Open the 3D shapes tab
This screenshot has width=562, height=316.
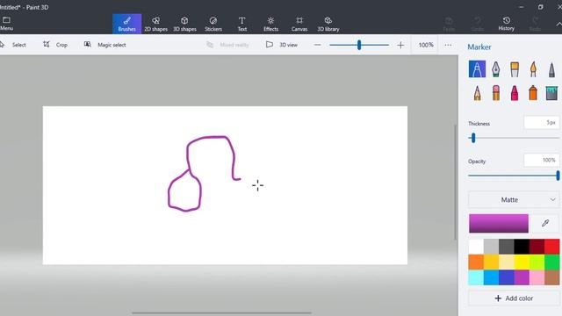[x=184, y=24]
